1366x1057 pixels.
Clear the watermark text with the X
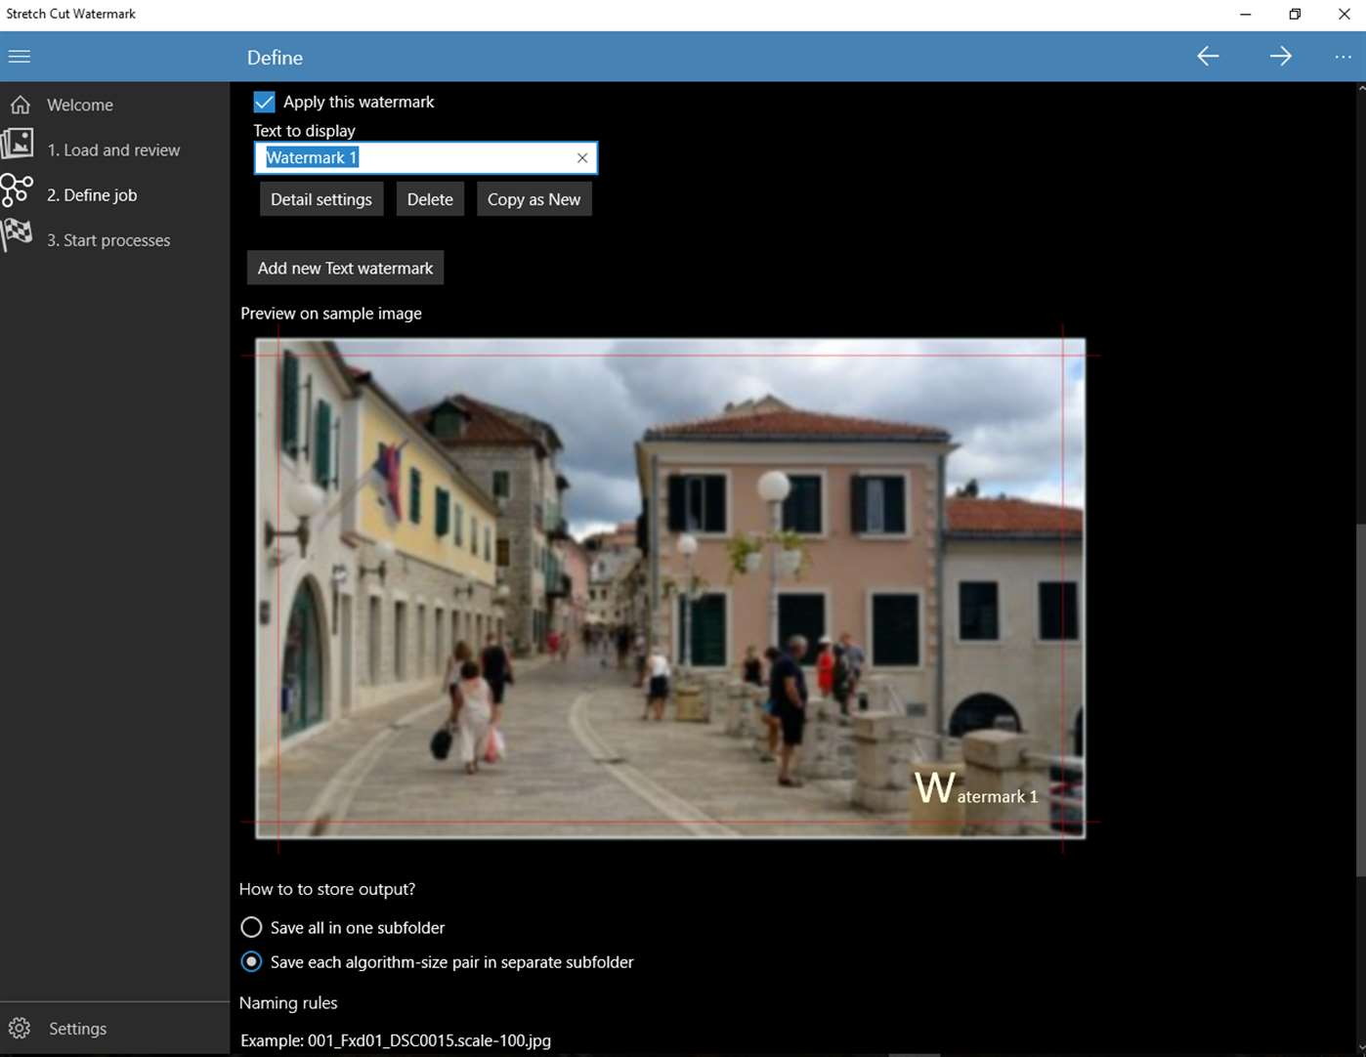tap(582, 158)
